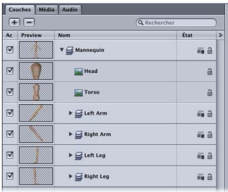Uncheck the Mannequin layer activation checkbox
The height and width of the screenshot is (192, 228).
[x=10, y=50]
